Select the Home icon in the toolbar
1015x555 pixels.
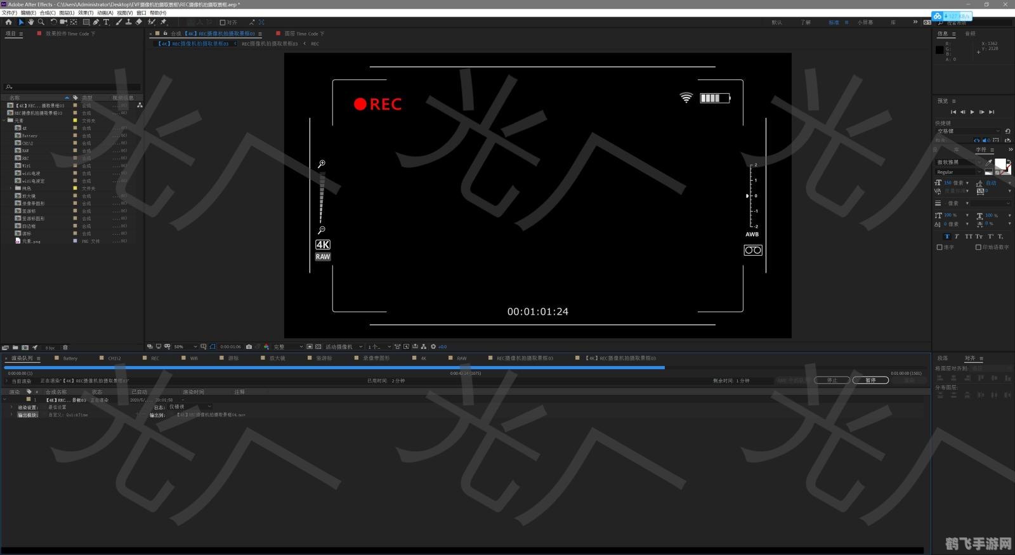point(8,22)
